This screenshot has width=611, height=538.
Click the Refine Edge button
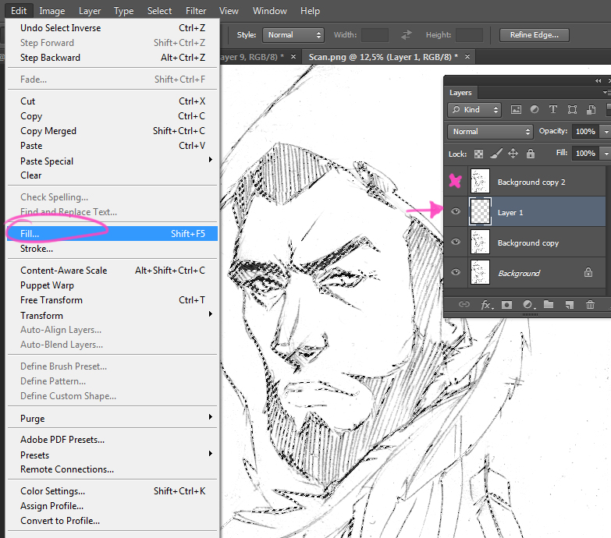[x=535, y=35]
